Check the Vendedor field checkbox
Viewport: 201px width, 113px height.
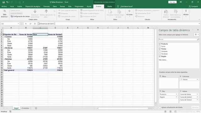[x=160, y=54]
